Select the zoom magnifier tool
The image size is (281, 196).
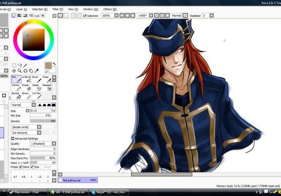tap(20, 71)
